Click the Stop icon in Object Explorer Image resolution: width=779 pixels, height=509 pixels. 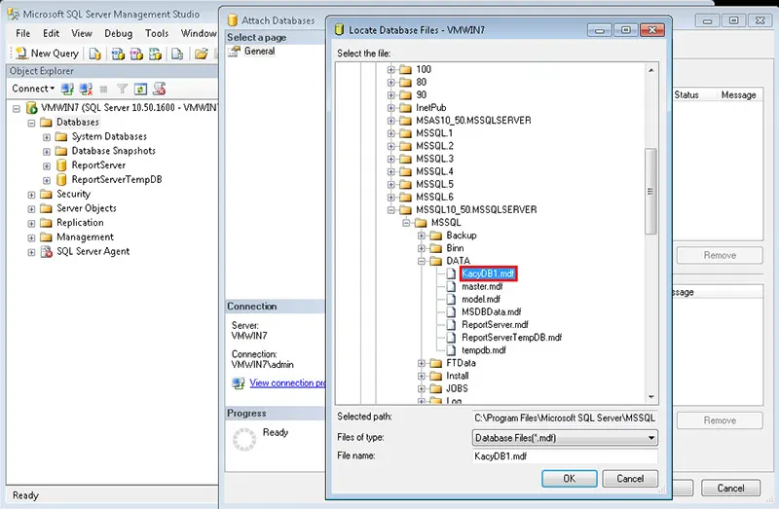[x=103, y=90]
